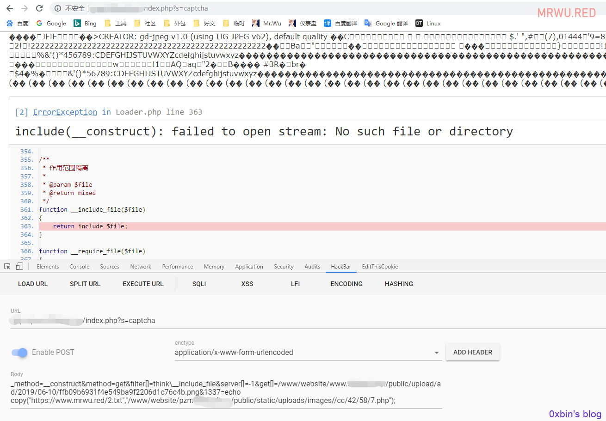The width and height of the screenshot is (606, 421).
Task: Click EXECUTE URL in HackBar
Action: (143, 284)
